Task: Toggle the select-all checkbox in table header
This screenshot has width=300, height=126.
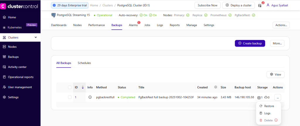Action: coord(70,87)
